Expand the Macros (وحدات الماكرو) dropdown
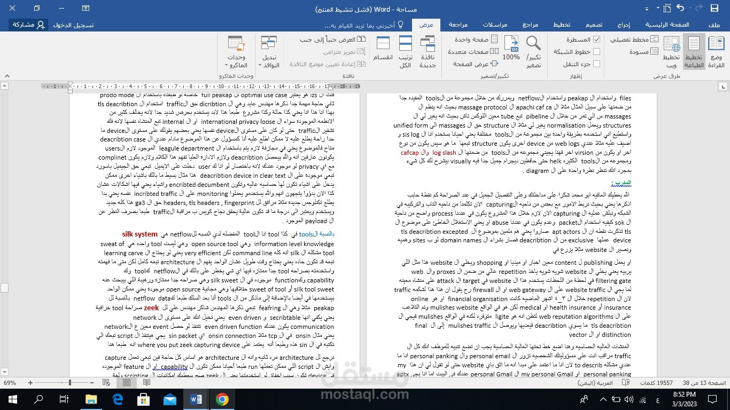The width and height of the screenshot is (730, 410). (236, 51)
